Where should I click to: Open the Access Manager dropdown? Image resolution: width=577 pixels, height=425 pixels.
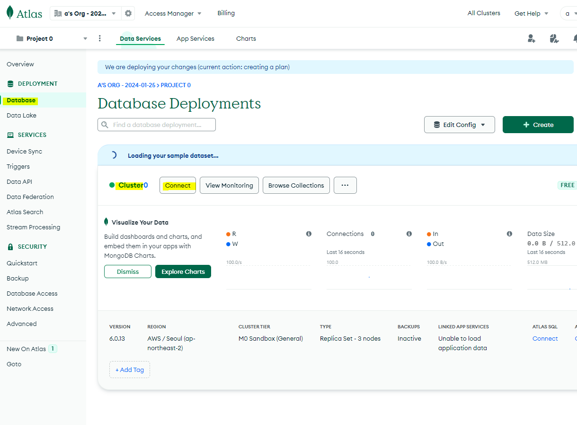[173, 13]
